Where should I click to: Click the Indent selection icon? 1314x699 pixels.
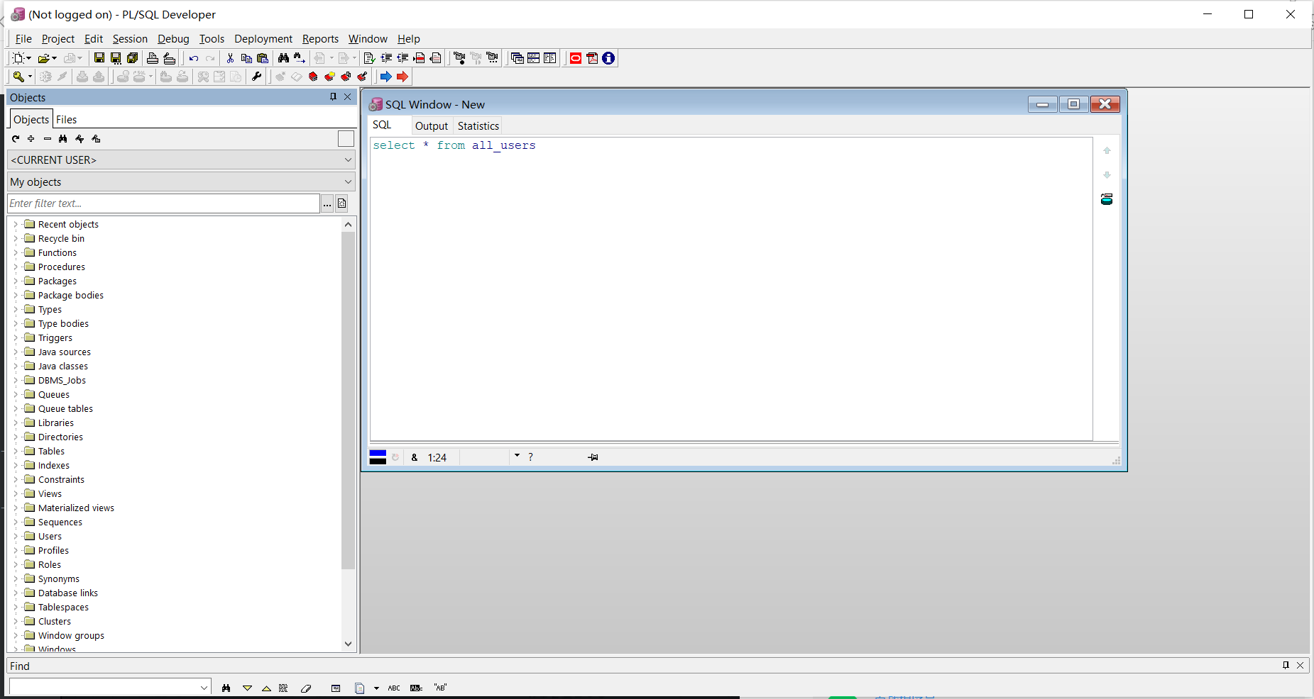386,58
